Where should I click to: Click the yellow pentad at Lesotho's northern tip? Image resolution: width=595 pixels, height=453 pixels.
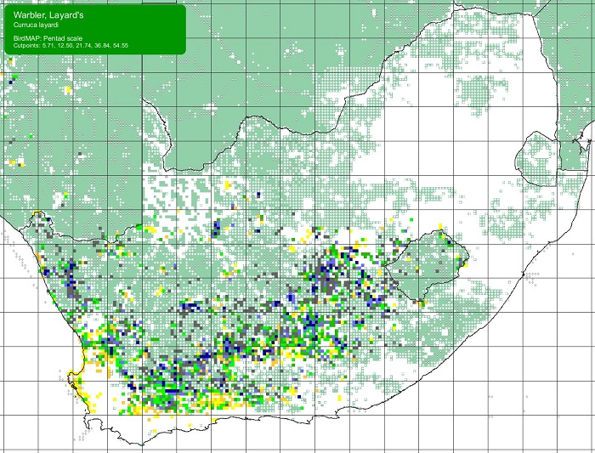pos(440,226)
